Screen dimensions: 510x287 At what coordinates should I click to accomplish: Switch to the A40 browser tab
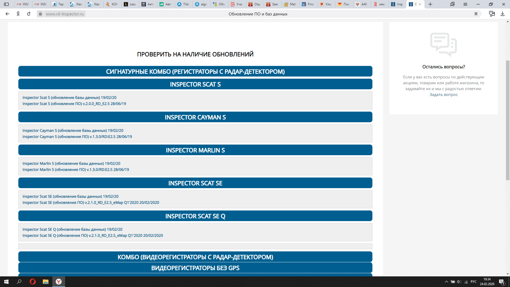[361, 4]
